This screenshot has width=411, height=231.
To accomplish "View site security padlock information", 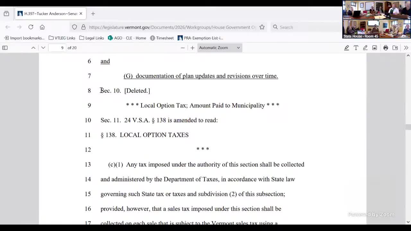I will click(x=83, y=27).
